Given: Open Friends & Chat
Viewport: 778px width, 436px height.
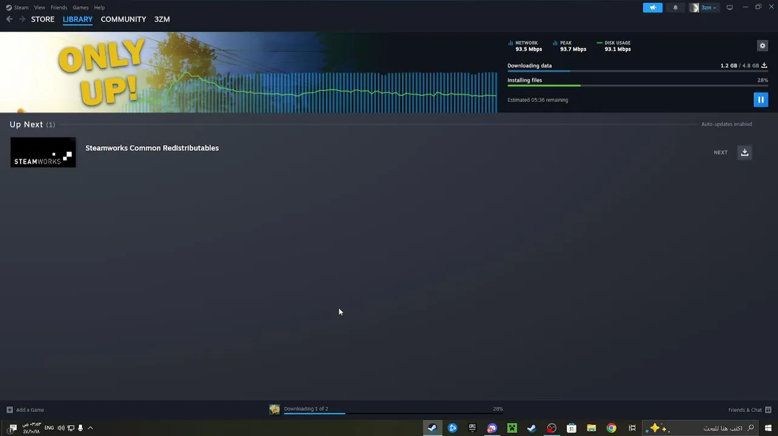Looking at the screenshot, I should [745, 410].
